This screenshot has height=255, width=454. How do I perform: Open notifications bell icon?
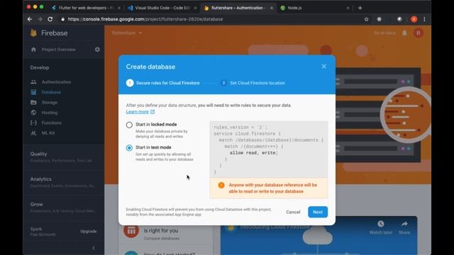tap(404, 33)
